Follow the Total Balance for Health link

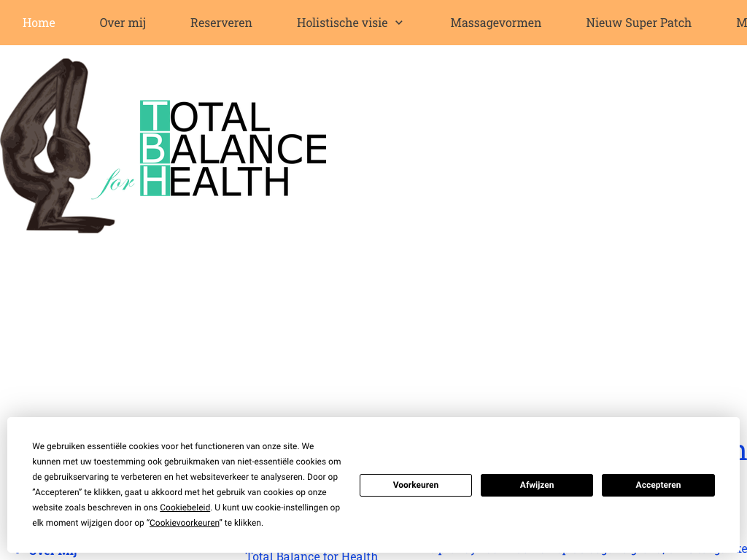tap(311, 556)
